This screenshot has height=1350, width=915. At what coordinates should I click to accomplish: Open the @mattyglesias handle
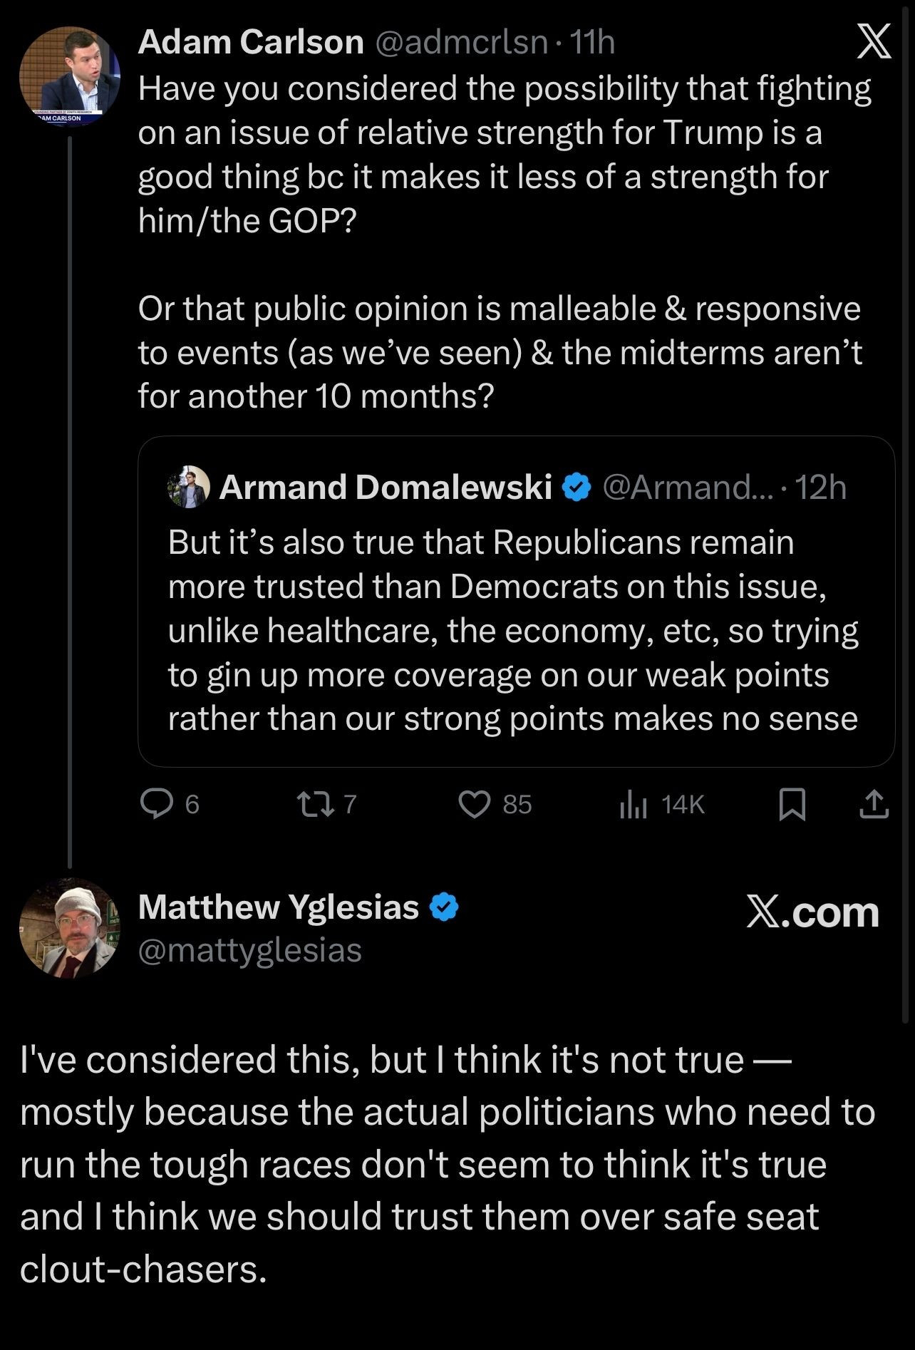(x=250, y=950)
